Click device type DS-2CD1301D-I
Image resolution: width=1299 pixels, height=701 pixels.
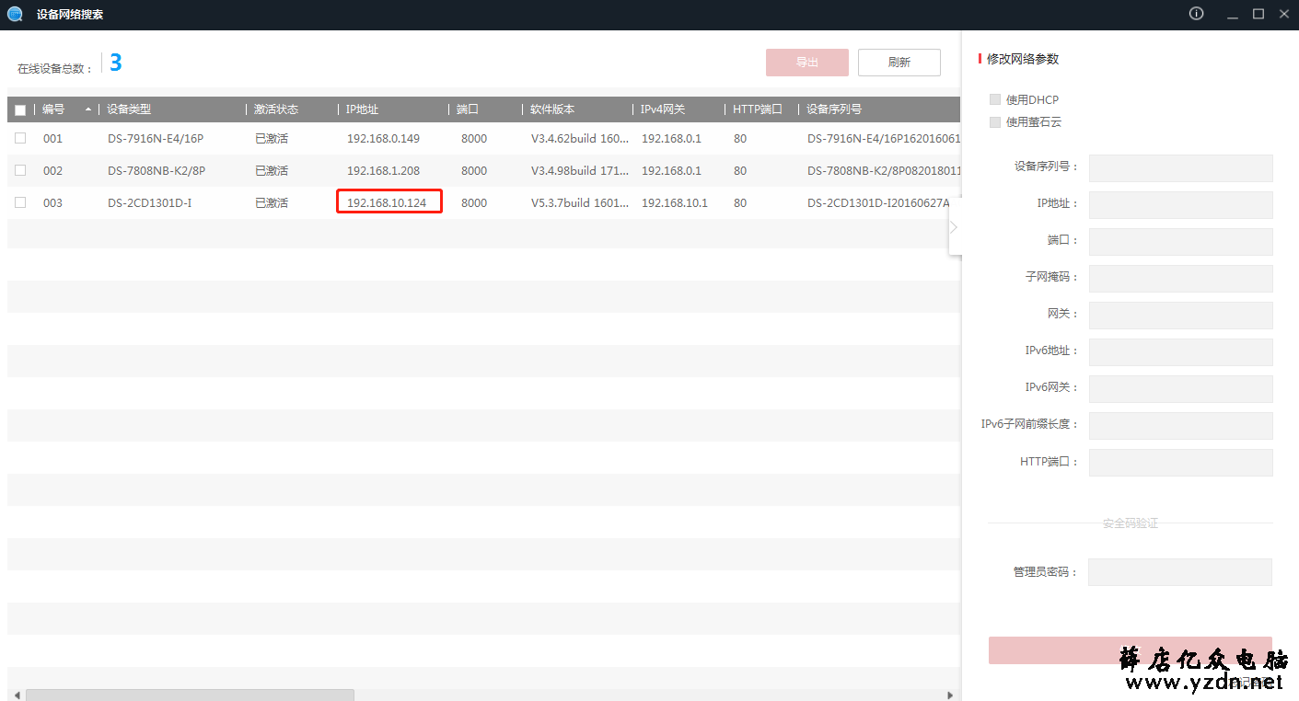[x=149, y=202]
